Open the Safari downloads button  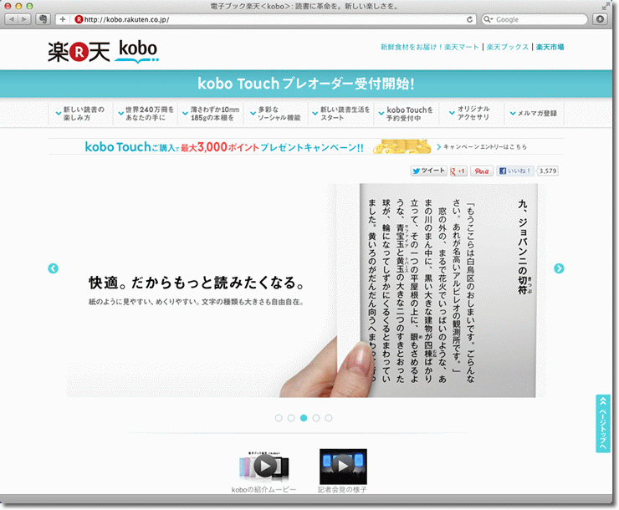point(600,19)
